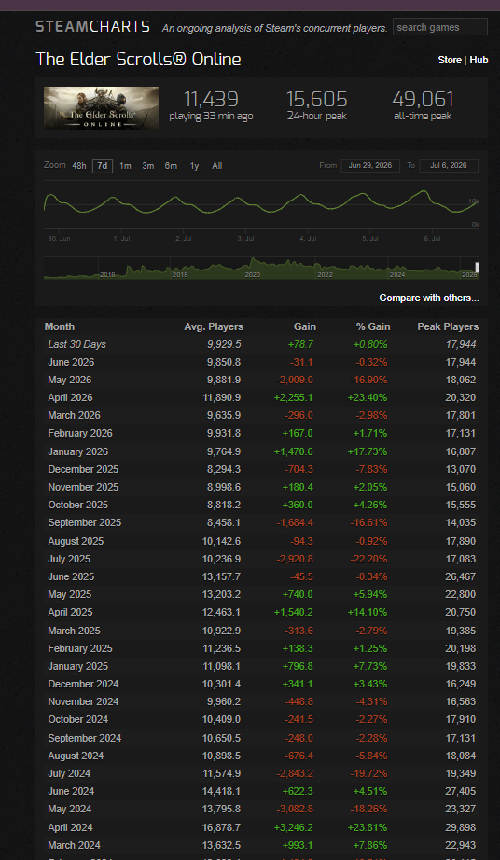Select the Last 30 Days row label

click(76, 344)
